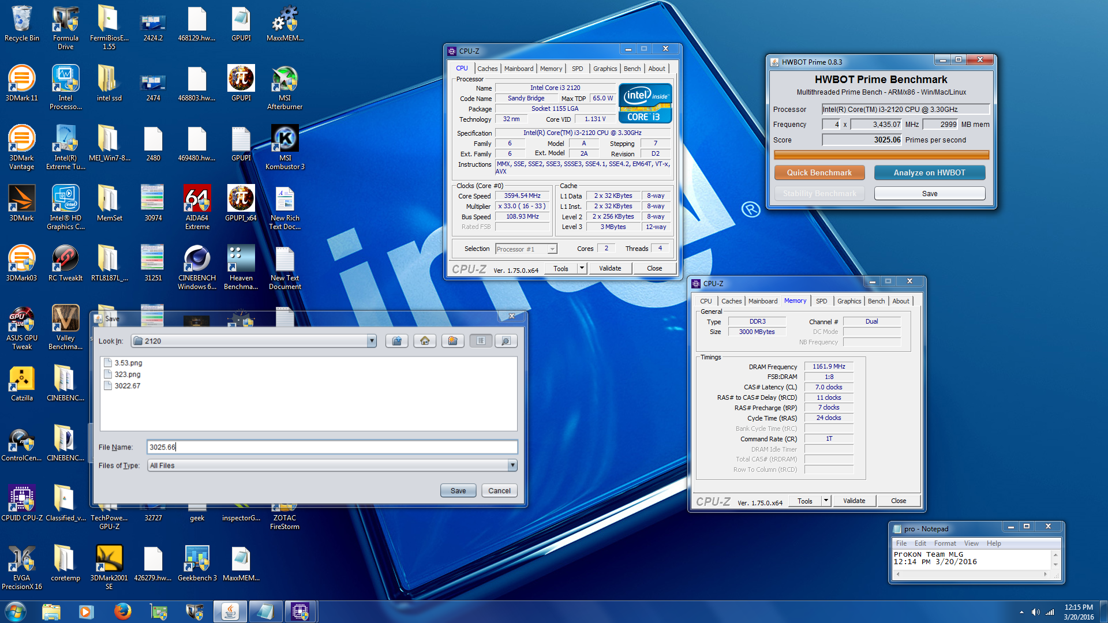Open Mainboard tab in CPU-Z CPU window
This screenshot has width=1108, height=623.
click(519, 69)
